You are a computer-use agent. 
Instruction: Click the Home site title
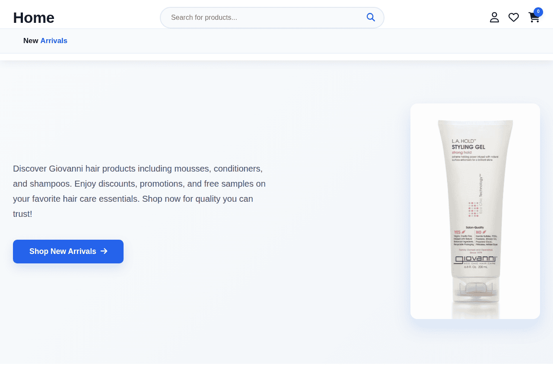(34, 18)
